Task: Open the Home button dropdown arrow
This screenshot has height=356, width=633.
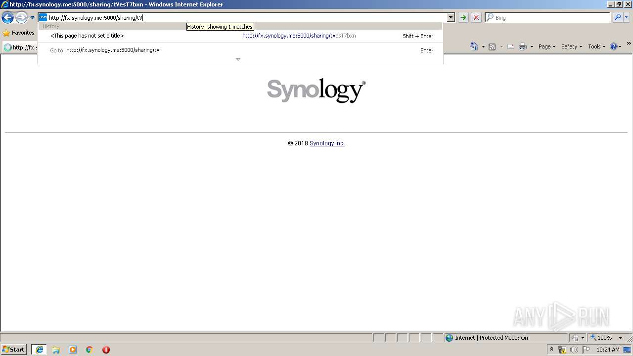Action: click(x=483, y=46)
